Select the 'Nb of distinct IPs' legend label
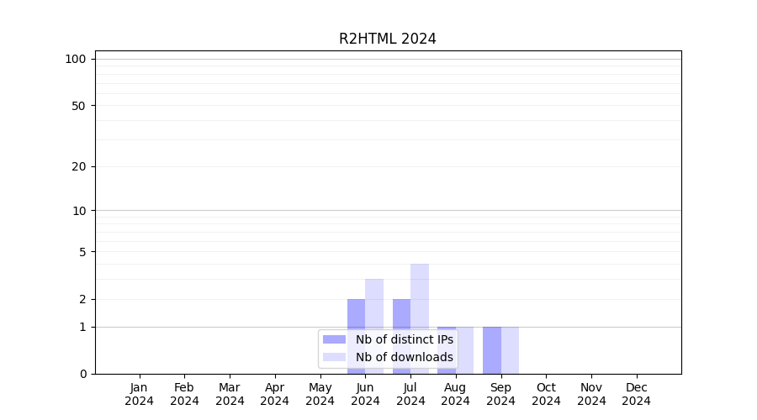The image size is (757, 420). [x=404, y=339]
